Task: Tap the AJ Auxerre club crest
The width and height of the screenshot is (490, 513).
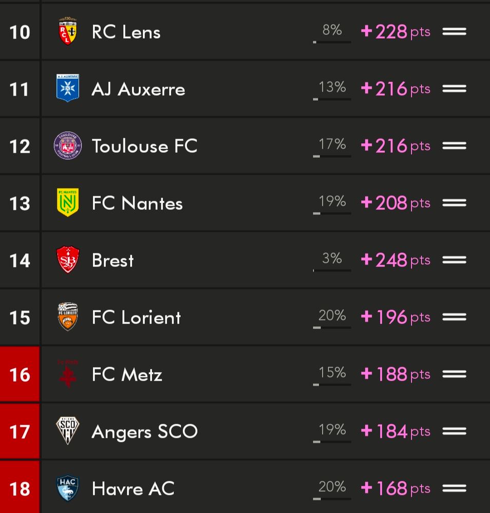Action: [68, 88]
